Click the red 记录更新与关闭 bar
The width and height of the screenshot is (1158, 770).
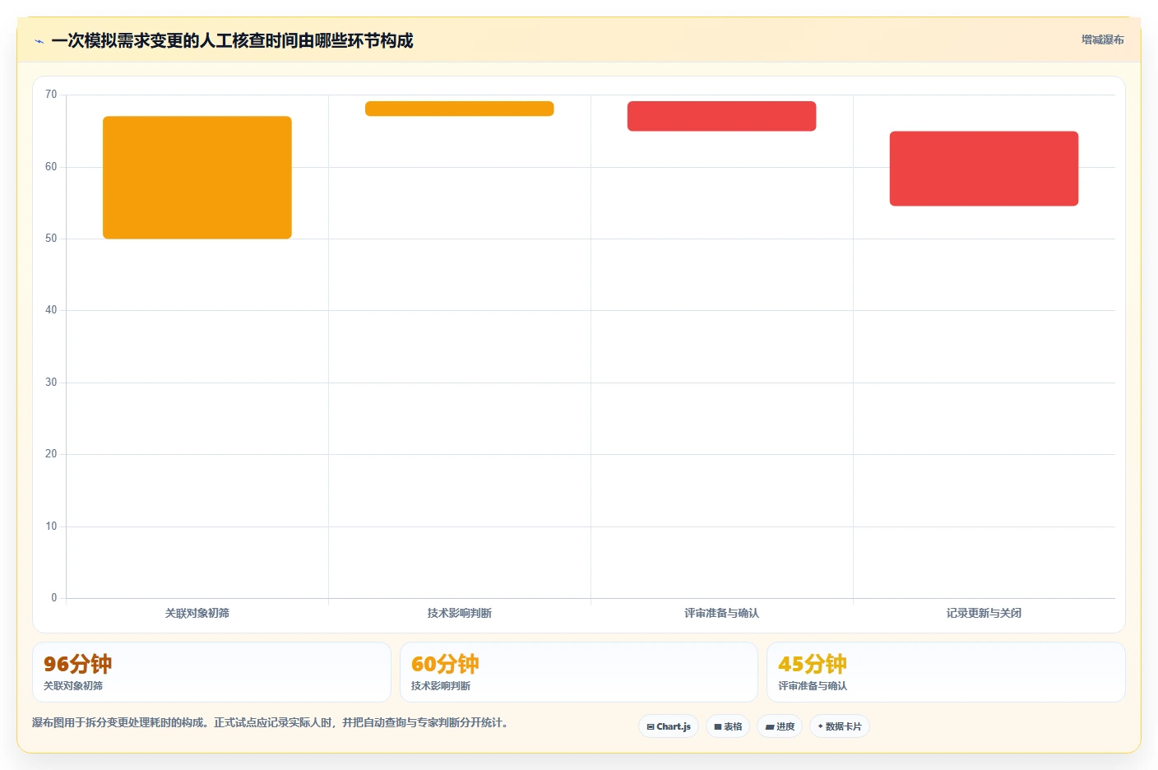[x=984, y=169]
